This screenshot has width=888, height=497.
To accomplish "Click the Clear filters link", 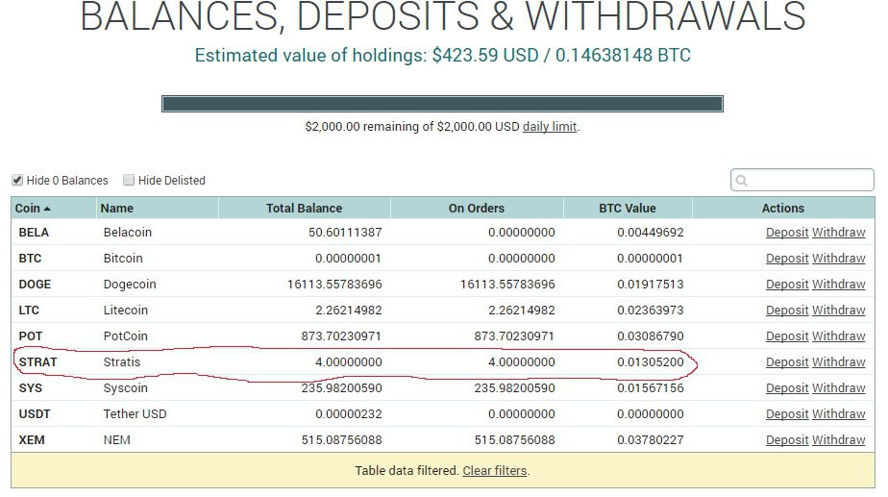I will click(494, 470).
